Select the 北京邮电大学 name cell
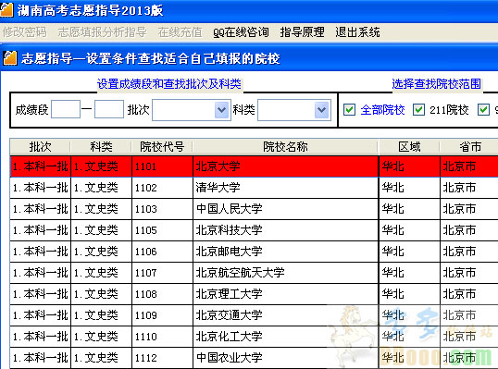 285,252
